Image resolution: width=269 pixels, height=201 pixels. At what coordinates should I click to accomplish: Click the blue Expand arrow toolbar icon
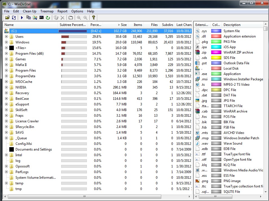(x=22, y=17)
